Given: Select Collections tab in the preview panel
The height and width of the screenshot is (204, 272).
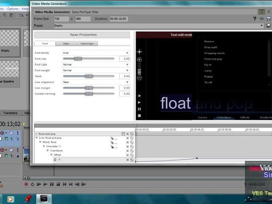Looking at the screenshot, I should click(224, 117).
